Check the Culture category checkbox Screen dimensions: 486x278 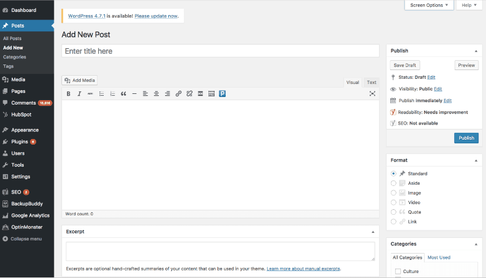click(398, 271)
